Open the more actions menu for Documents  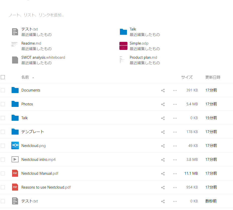(175, 90)
